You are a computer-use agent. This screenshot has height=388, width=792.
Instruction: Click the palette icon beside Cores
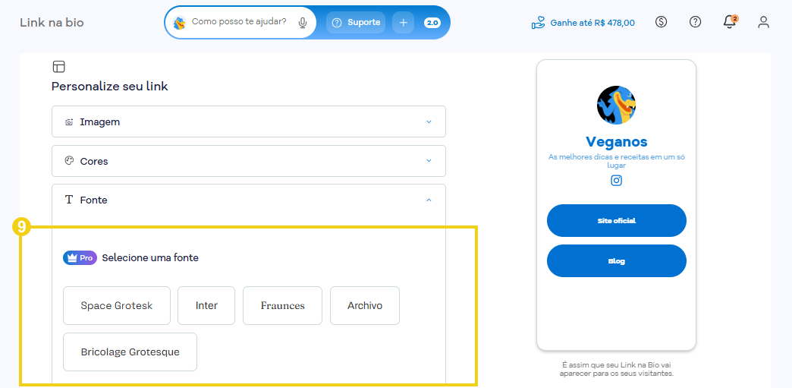pyautogui.click(x=69, y=161)
